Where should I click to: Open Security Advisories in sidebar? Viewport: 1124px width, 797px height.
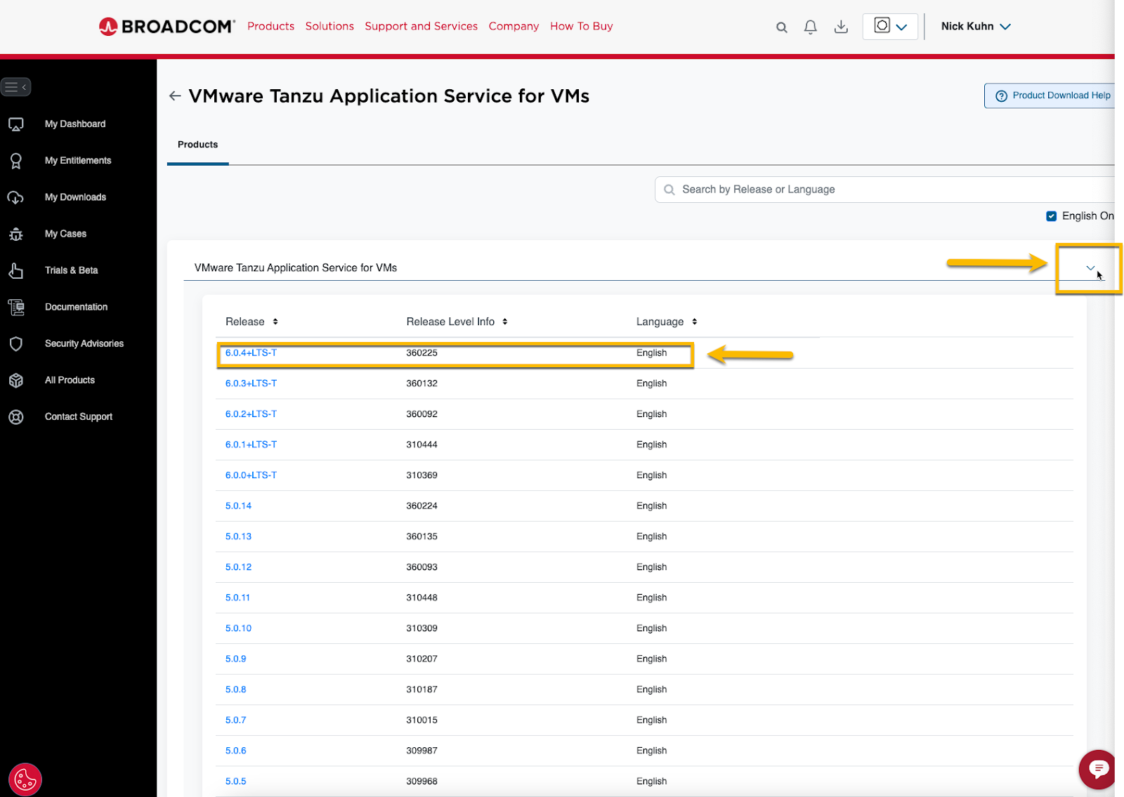tap(84, 343)
